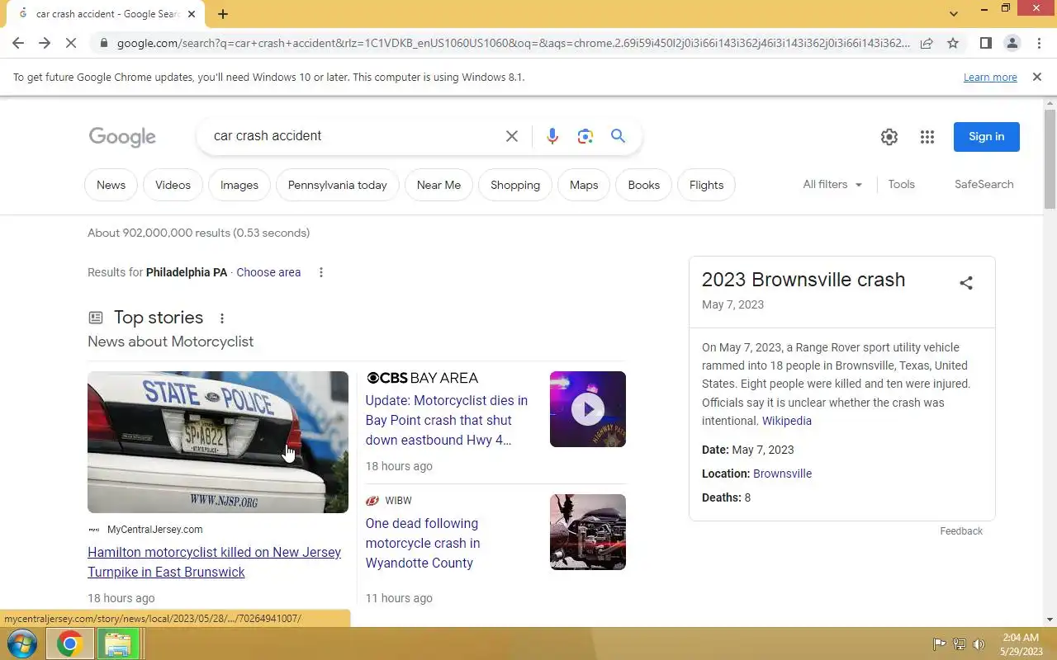Open Bay Point motorcyclist crash article
The image size is (1057, 660).
(447, 420)
